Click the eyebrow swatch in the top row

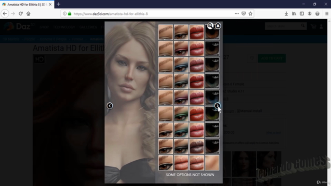(x=165, y=32)
